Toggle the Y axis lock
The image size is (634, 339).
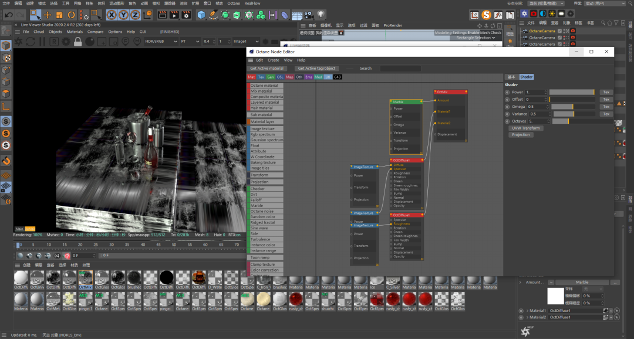coord(123,15)
